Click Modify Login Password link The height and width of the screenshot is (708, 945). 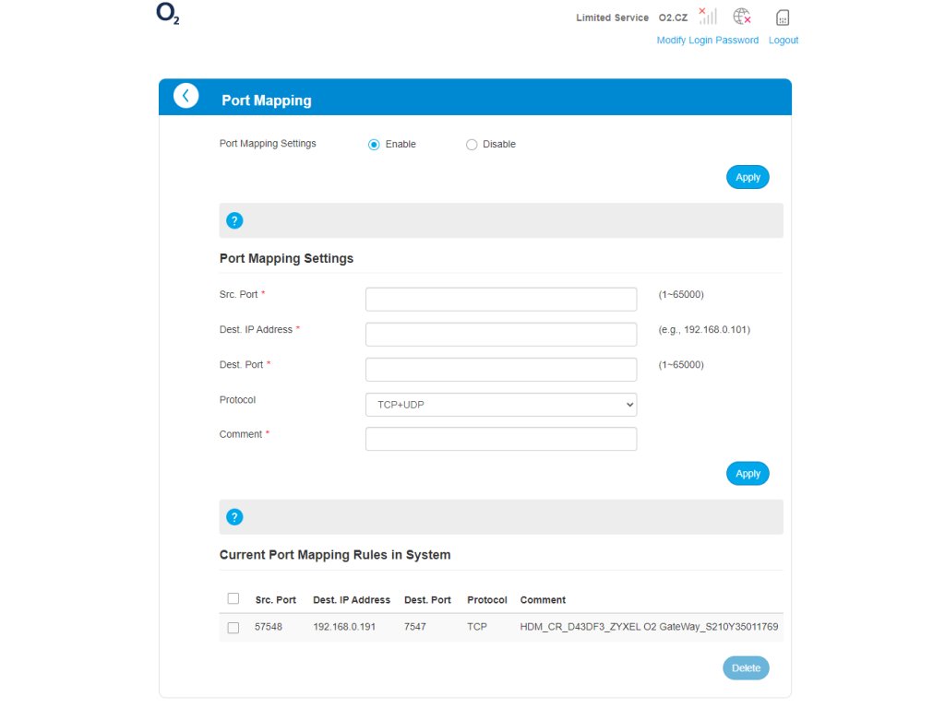pyautogui.click(x=707, y=41)
